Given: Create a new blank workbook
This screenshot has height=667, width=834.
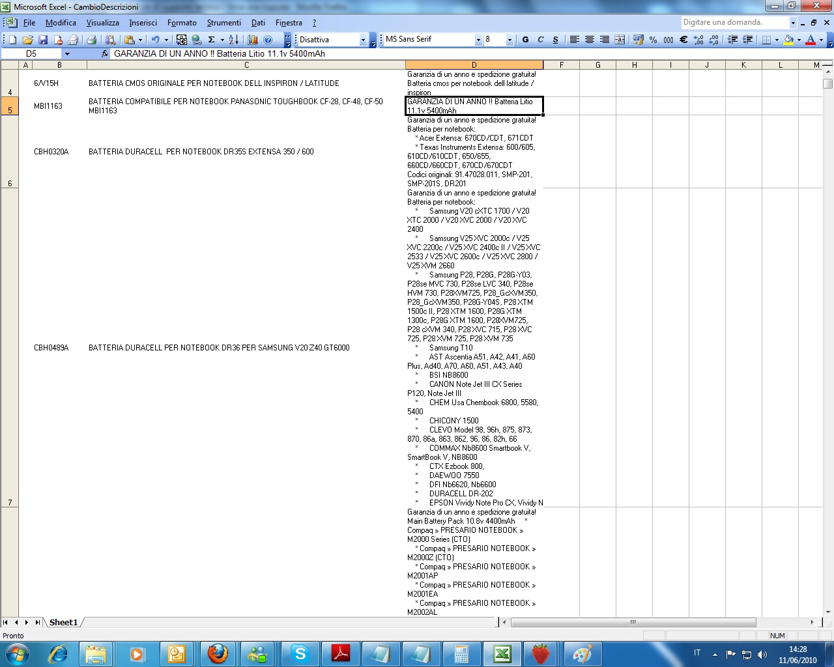Looking at the screenshot, I should pyautogui.click(x=12, y=40).
